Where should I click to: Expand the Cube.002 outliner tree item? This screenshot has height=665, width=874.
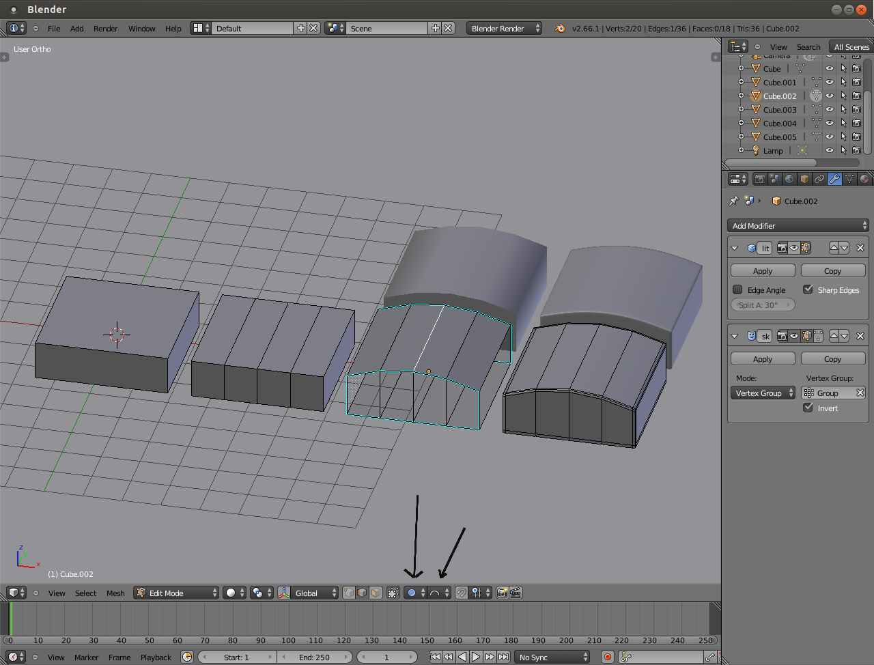pyautogui.click(x=742, y=96)
